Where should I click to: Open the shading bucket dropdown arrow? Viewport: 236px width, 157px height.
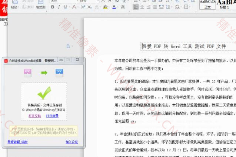click(x=182, y=7)
